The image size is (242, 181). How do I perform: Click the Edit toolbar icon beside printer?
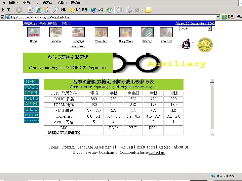point(137,10)
